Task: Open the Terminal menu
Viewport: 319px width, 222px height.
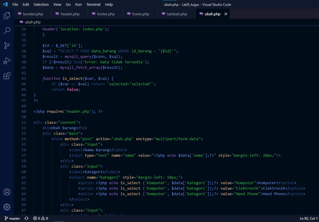Action: pos(93,4)
